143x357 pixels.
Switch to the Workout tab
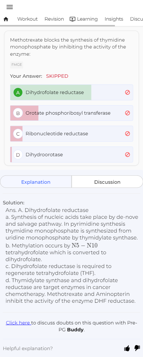(x=27, y=19)
